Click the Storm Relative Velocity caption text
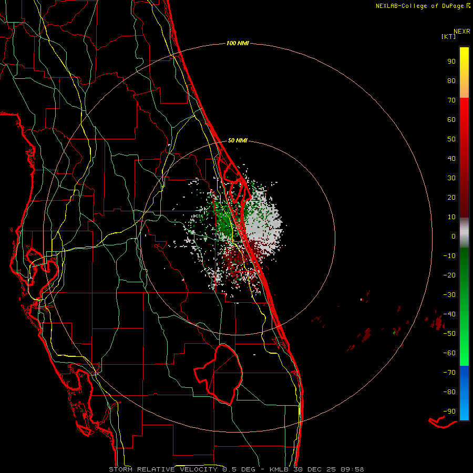This screenshot has height=473, width=473. pos(236,469)
